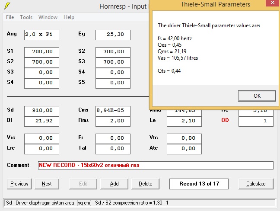The width and height of the screenshot is (280, 211).
Task: Select the Rms field with 2,00
Action: point(113,121)
